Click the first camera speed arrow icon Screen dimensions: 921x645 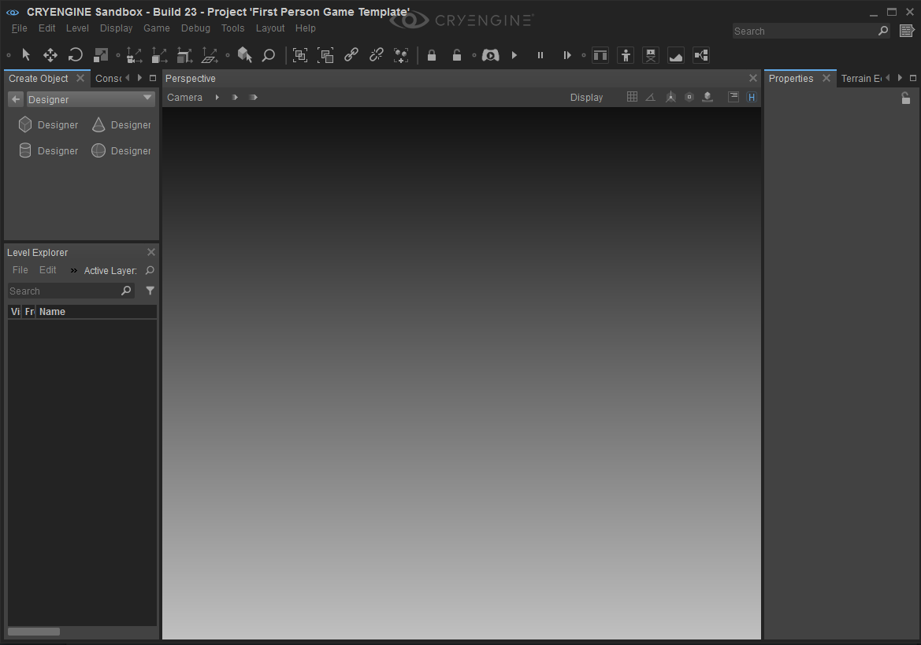[235, 98]
